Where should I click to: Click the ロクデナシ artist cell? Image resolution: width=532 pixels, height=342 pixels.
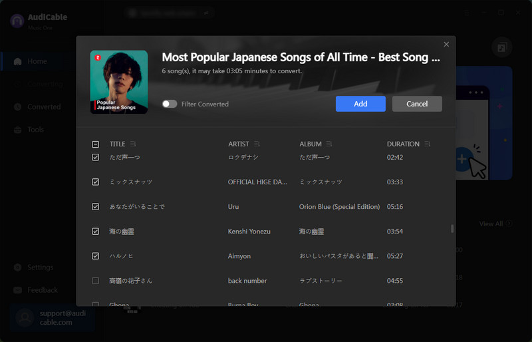tap(243, 157)
